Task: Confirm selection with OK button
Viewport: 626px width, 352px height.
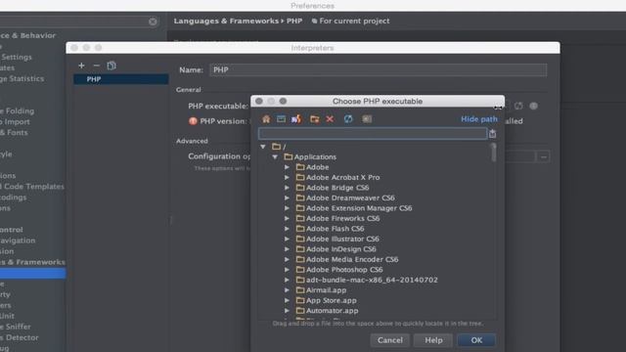Action: [x=476, y=340]
